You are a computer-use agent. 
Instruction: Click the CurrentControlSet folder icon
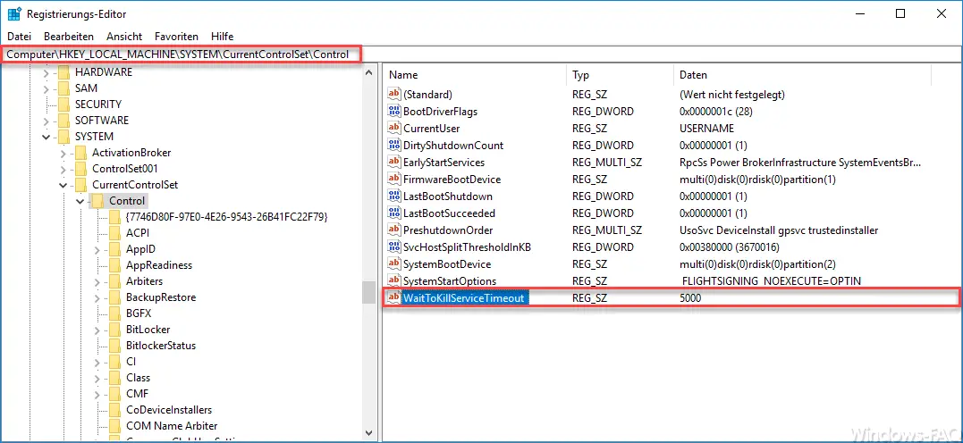pos(81,185)
